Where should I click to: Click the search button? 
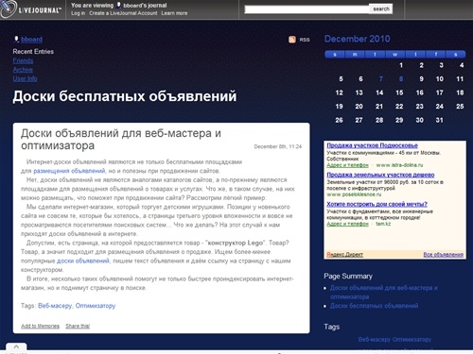click(381, 8)
